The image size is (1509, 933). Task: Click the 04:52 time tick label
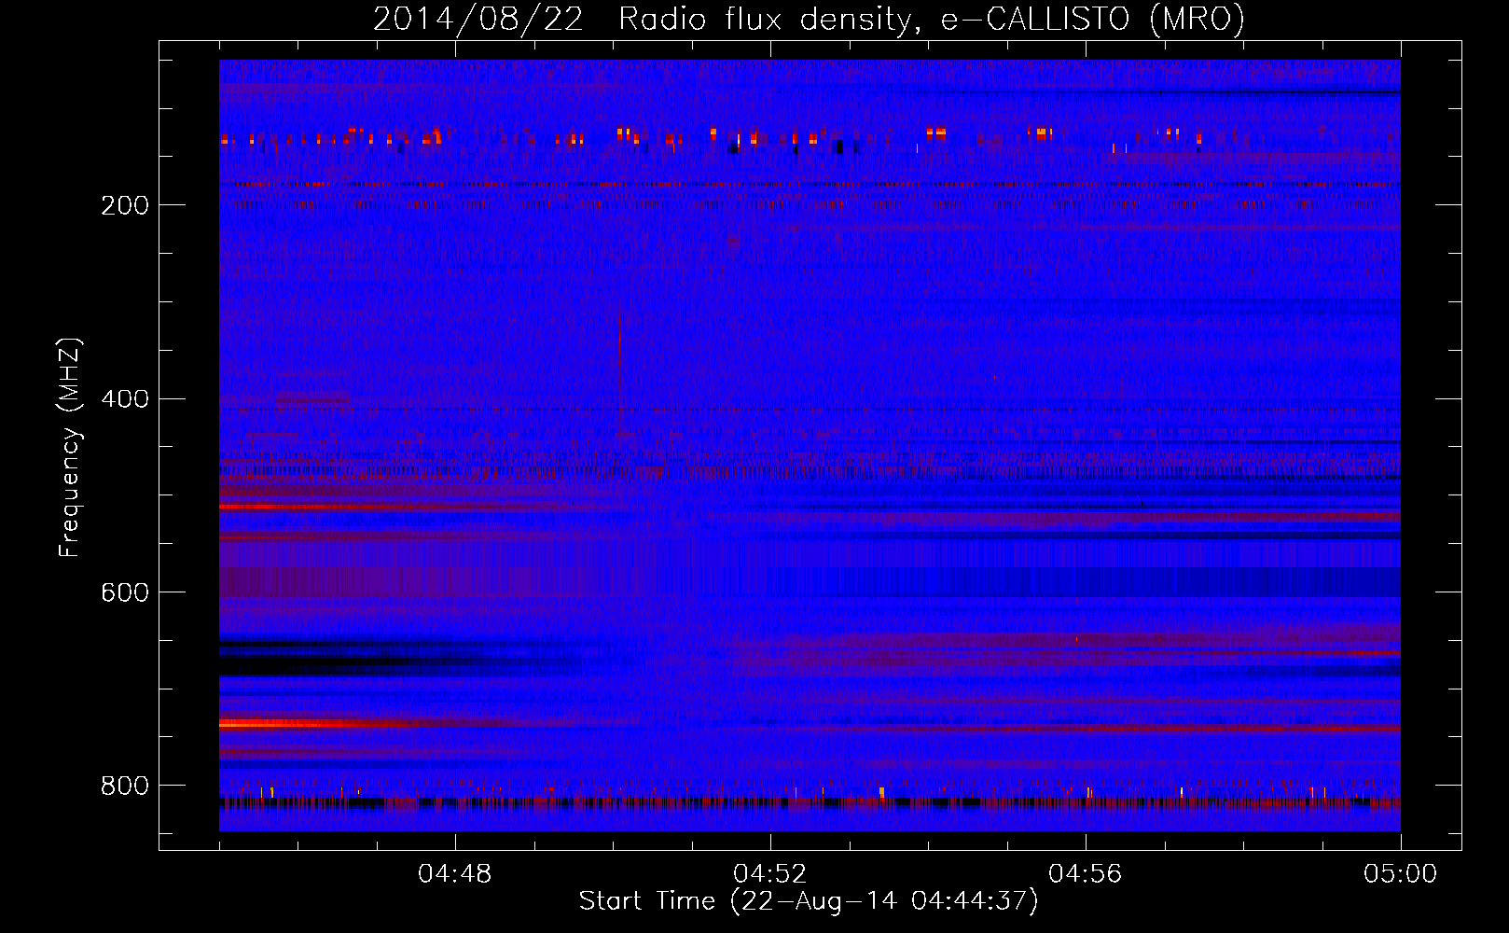(x=770, y=874)
